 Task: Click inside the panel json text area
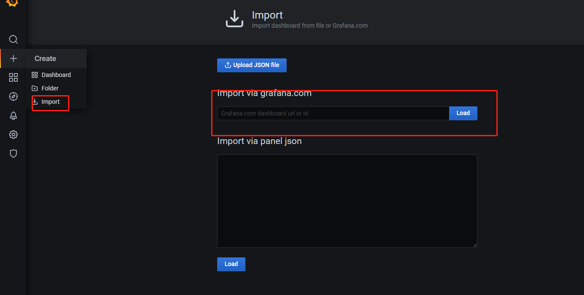tap(347, 201)
